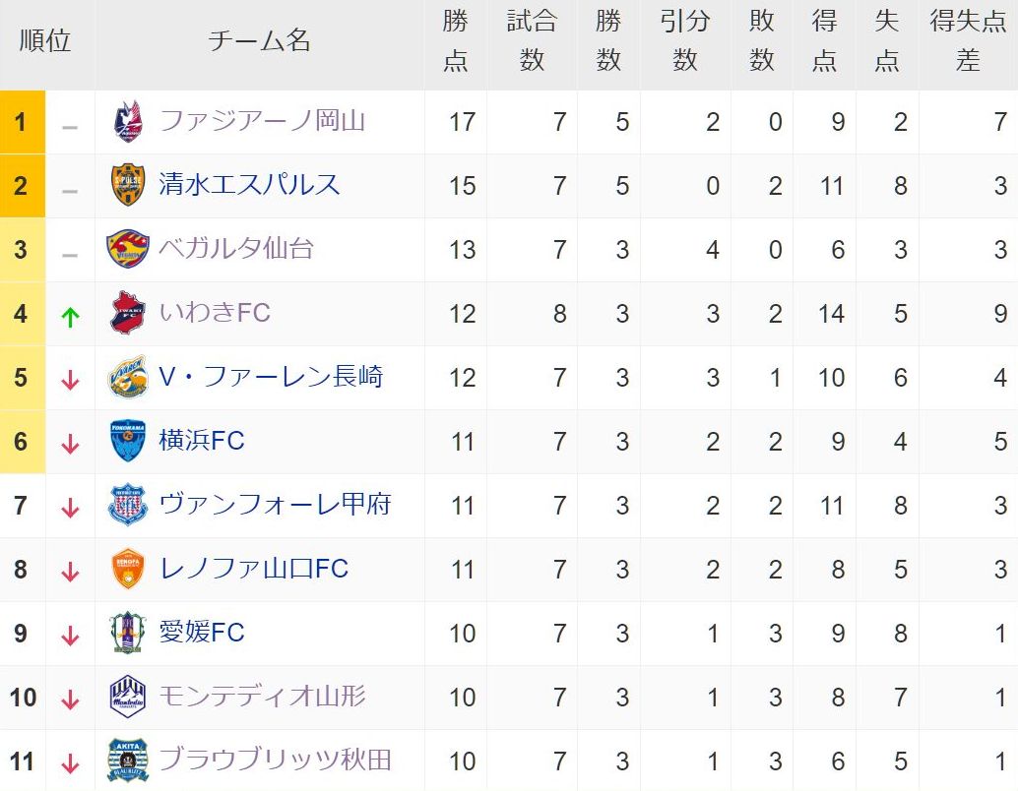Click the V-Varen Nagasaki crest

[128, 377]
